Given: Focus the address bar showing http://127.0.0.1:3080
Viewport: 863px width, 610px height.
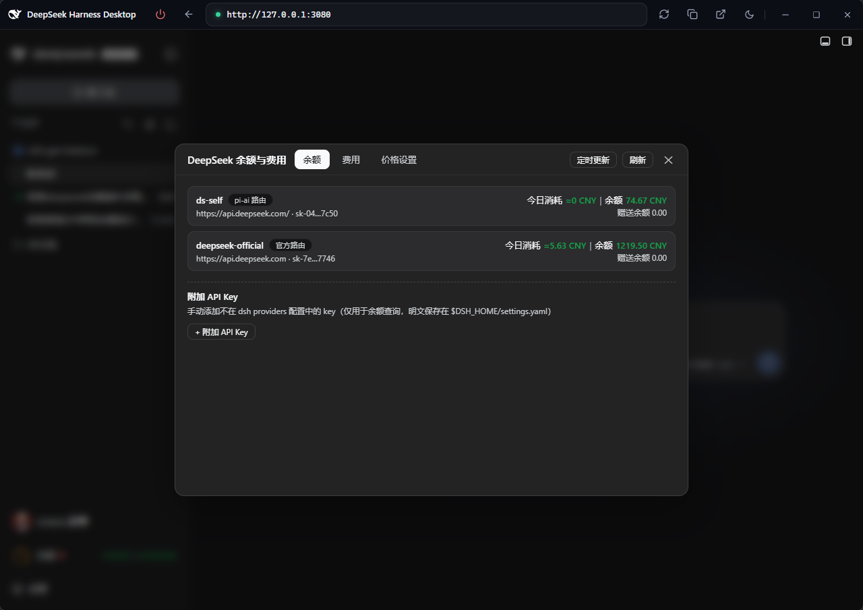Looking at the screenshot, I should point(426,14).
